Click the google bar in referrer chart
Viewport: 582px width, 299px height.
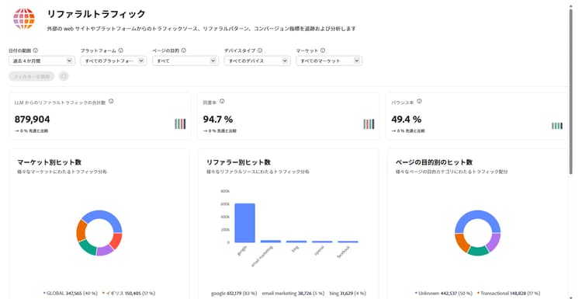pyautogui.click(x=245, y=223)
